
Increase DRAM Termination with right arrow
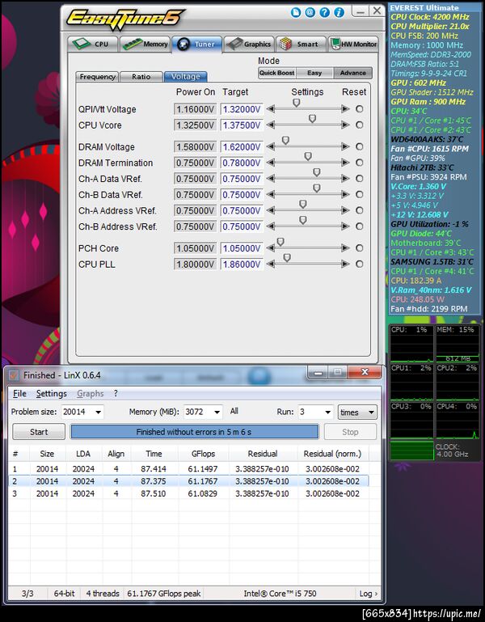pos(345,163)
